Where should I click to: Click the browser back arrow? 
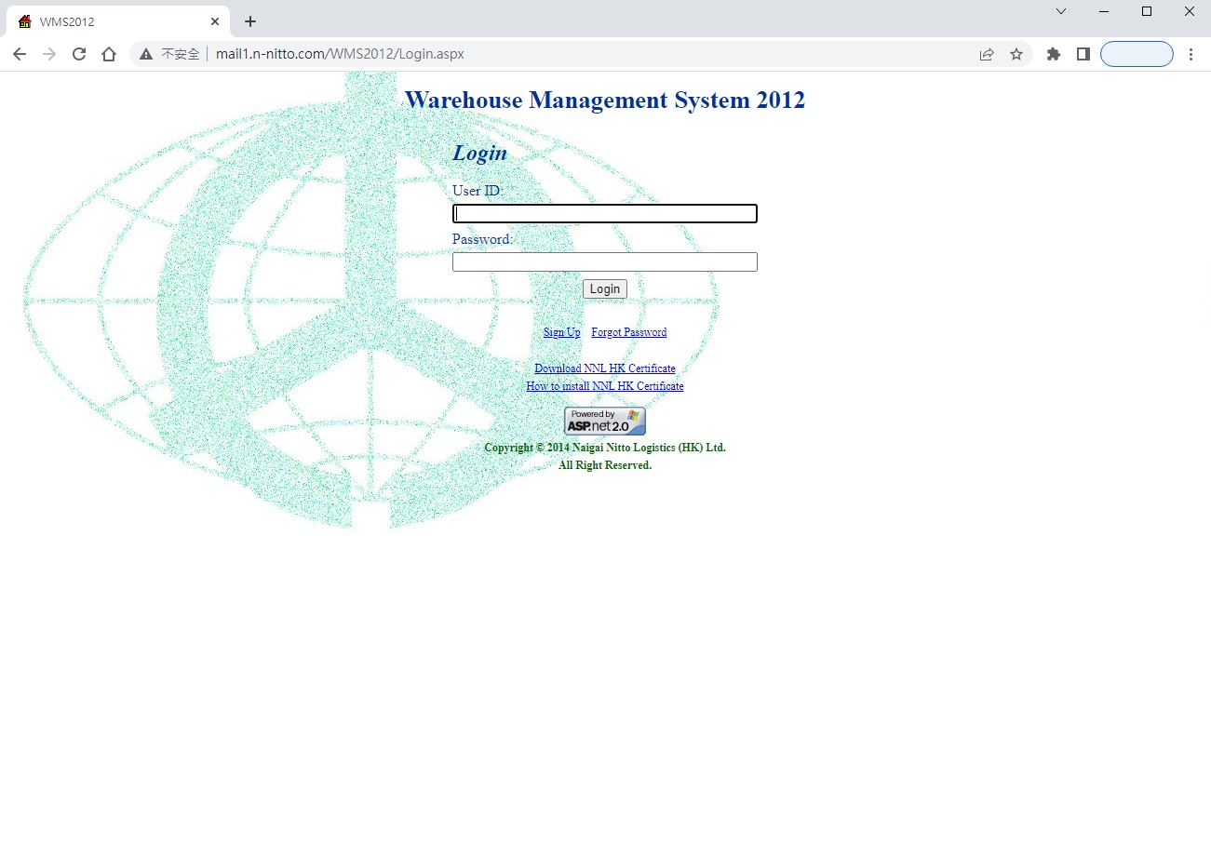[20, 54]
